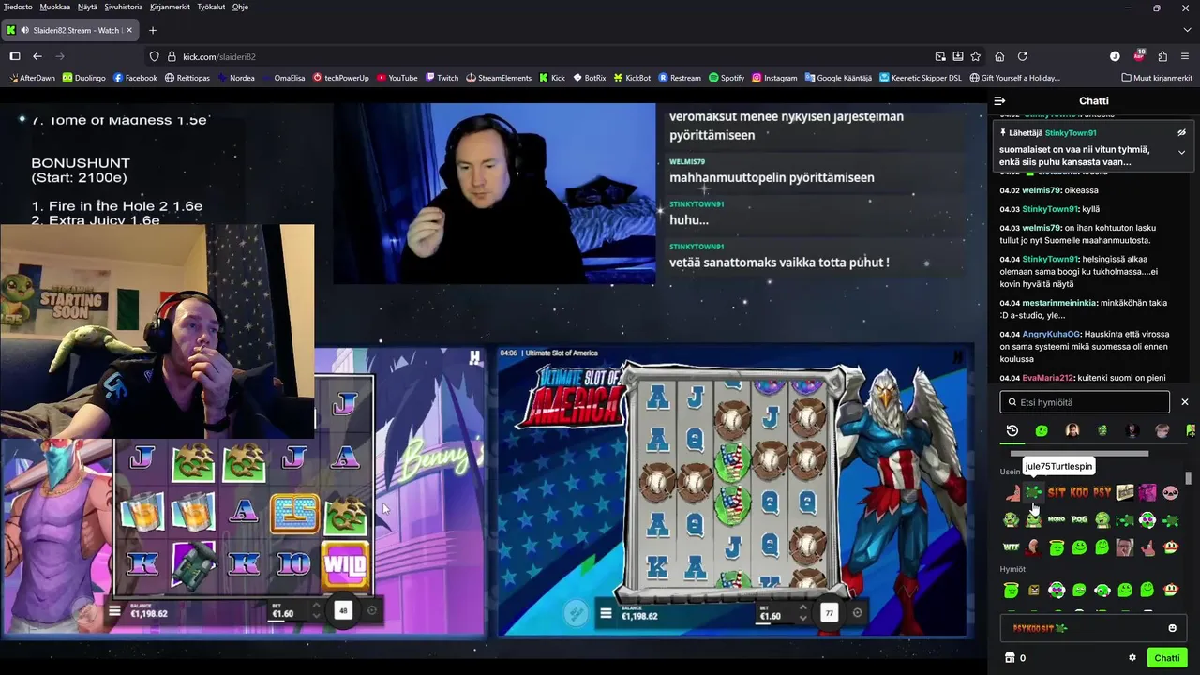The width and height of the screenshot is (1200, 675).
Task: Insert the orange KOO emote
Action: pos(1079,492)
